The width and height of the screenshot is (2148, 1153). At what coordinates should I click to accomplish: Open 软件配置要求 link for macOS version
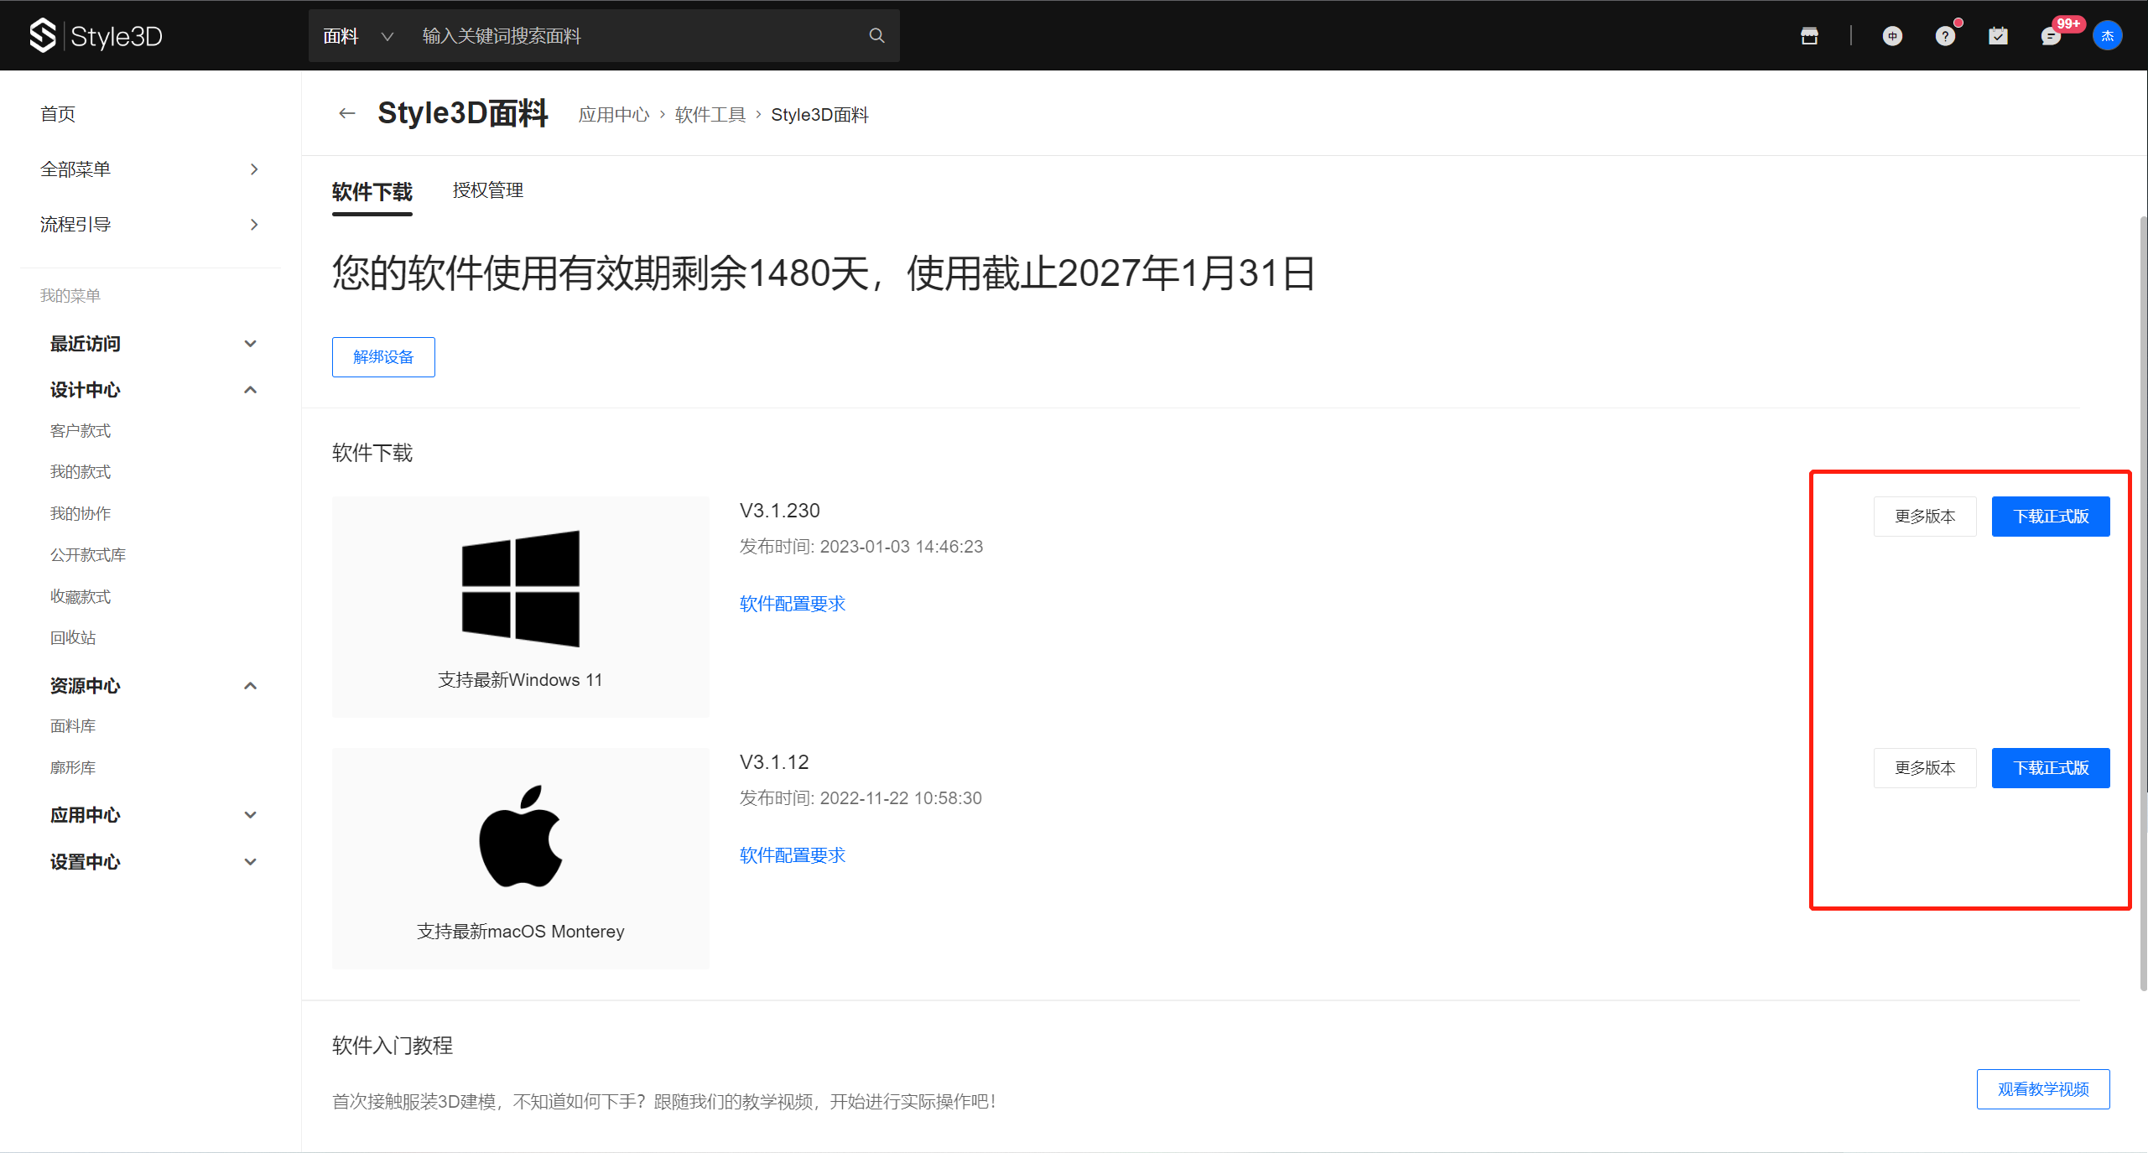click(793, 855)
